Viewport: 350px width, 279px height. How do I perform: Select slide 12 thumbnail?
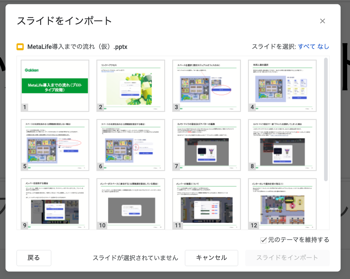282,204
